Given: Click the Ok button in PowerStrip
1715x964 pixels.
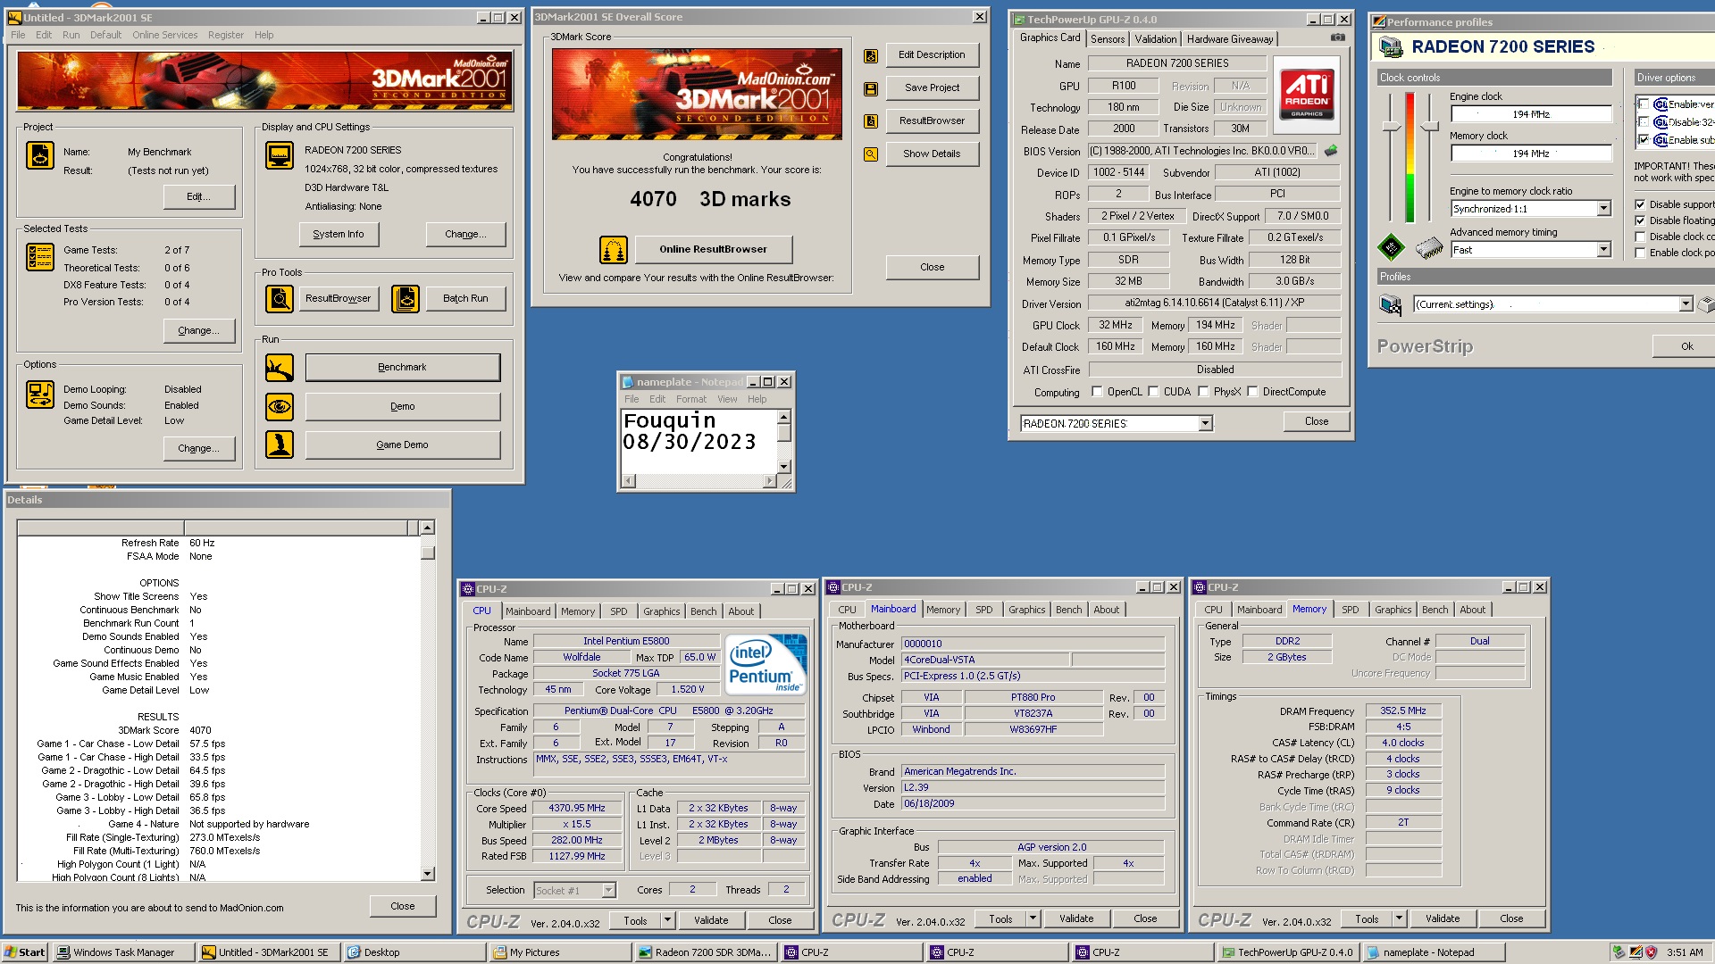Looking at the screenshot, I should [x=1686, y=346].
